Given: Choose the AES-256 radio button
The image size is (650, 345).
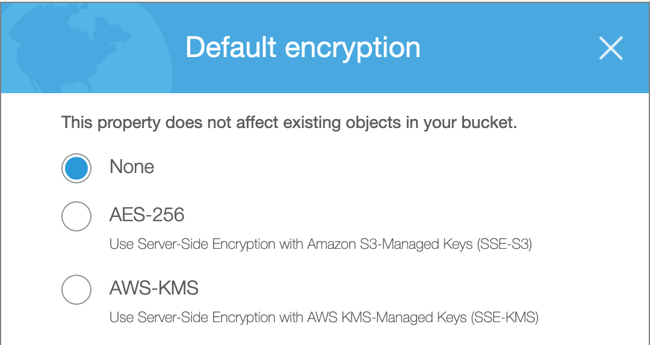Looking at the screenshot, I should point(76,216).
